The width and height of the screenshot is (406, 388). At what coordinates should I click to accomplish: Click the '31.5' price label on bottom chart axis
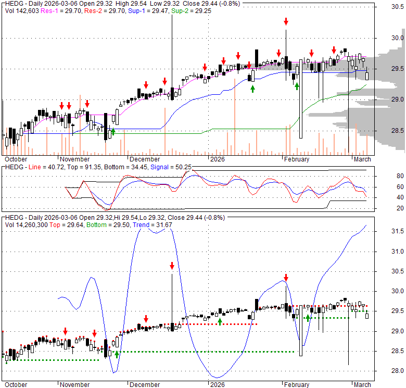click(397, 231)
